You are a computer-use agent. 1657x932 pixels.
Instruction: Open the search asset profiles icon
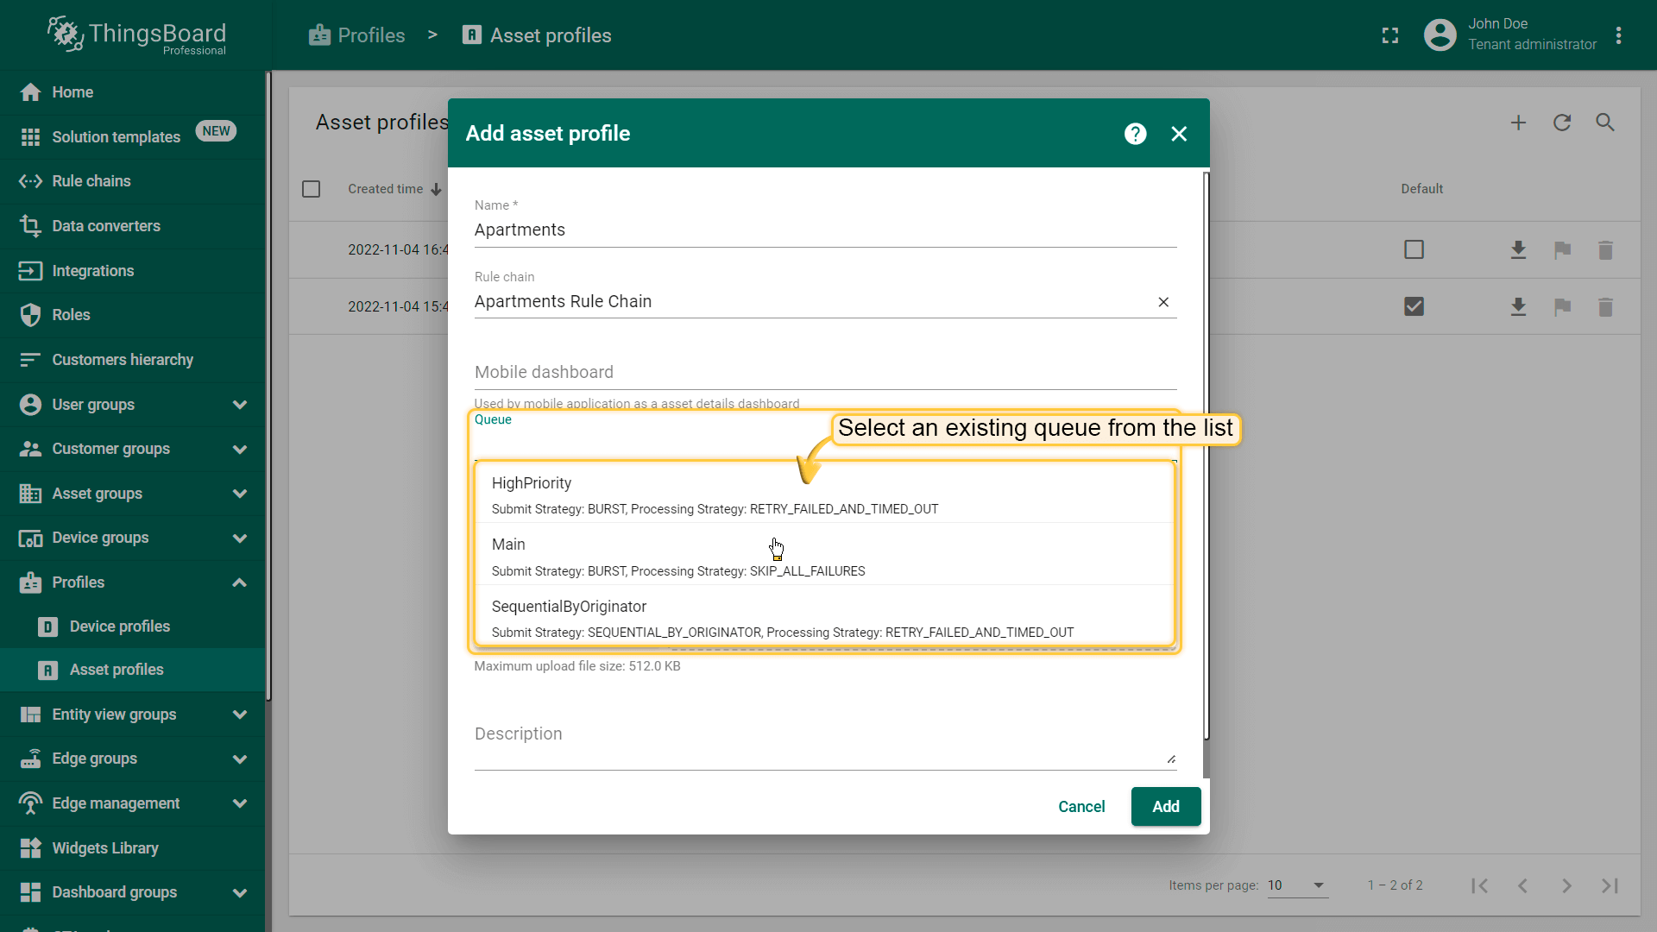point(1604,123)
